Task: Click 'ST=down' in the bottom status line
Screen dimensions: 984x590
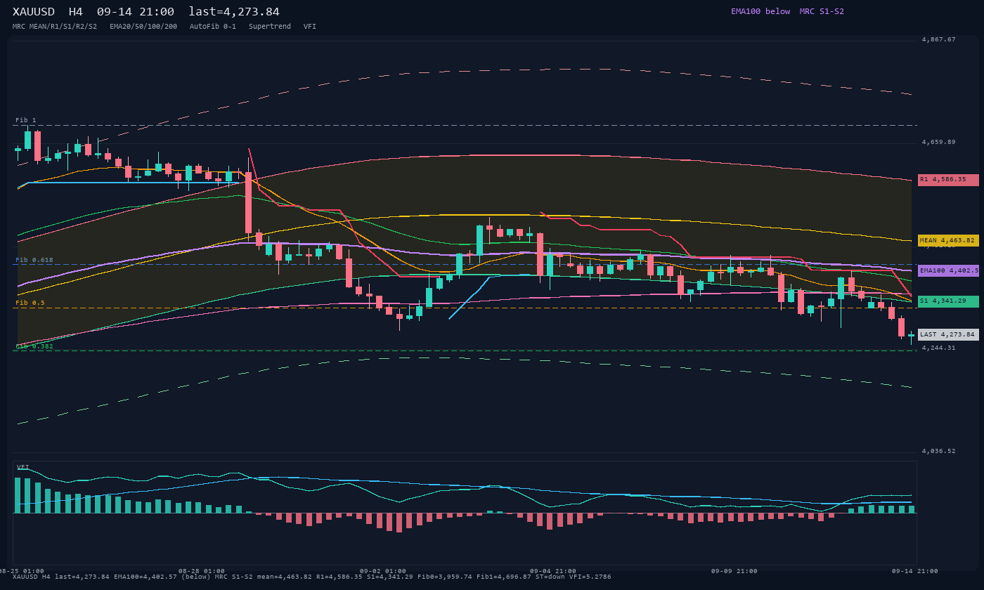Action: point(550,577)
